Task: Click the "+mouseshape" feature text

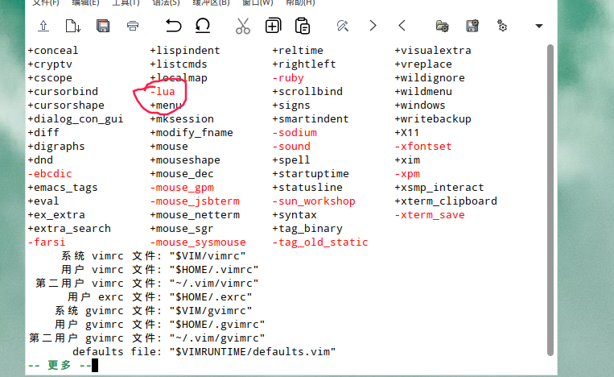Action: click(x=185, y=159)
